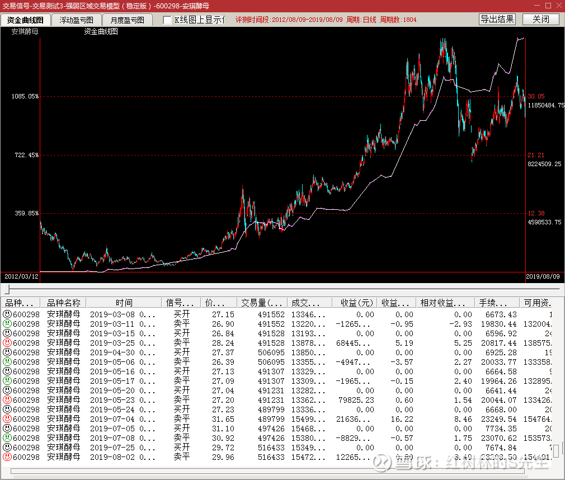This screenshot has height=480, width=565.
Task: Click the face icon in the 2019-03-08 row
Action: [7, 314]
